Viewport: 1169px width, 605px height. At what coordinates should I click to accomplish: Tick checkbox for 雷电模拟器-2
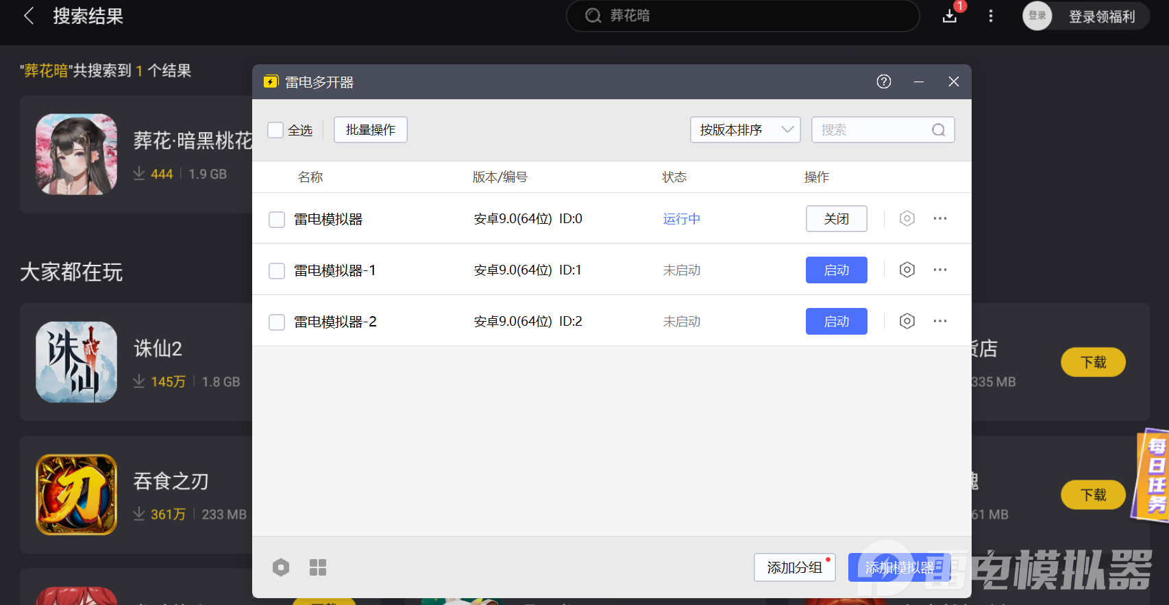(x=277, y=322)
